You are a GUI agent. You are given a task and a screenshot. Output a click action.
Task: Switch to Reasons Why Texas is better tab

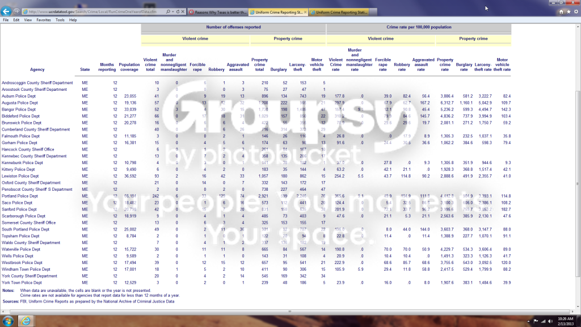coord(217,12)
